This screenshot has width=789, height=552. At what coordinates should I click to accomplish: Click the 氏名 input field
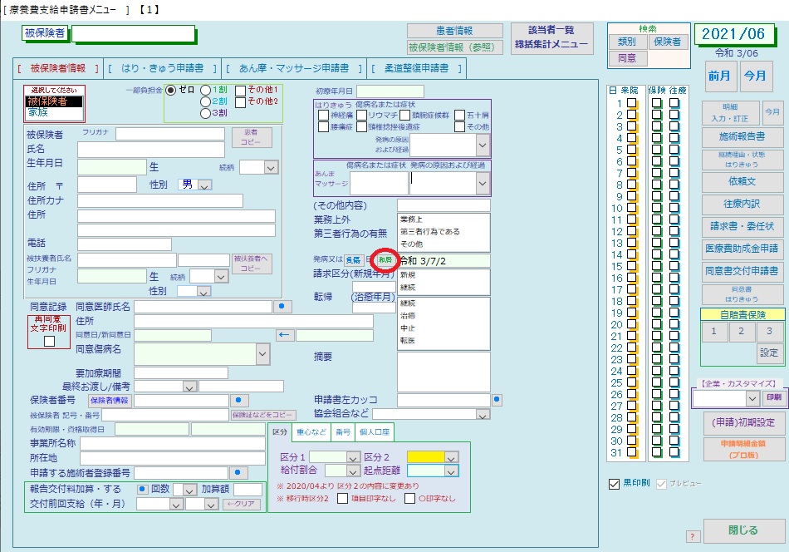151,150
